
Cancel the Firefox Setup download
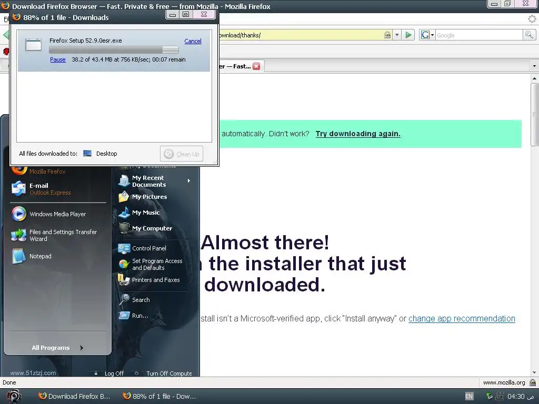click(193, 41)
